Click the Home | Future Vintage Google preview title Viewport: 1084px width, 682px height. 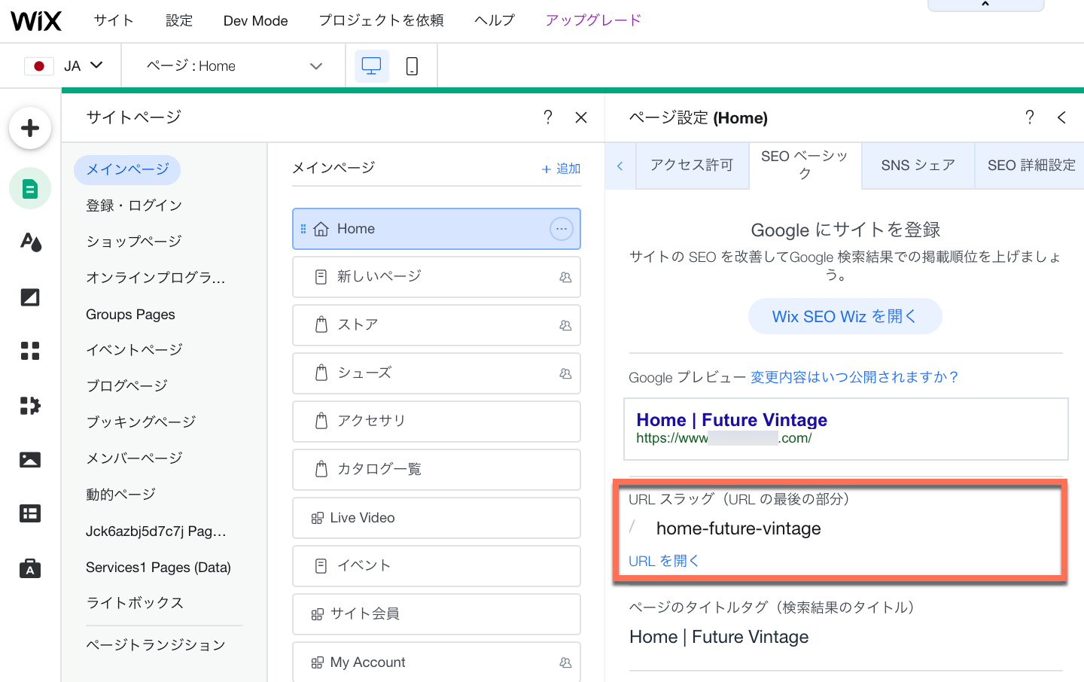pyautogui.click(x=732, y=420)
